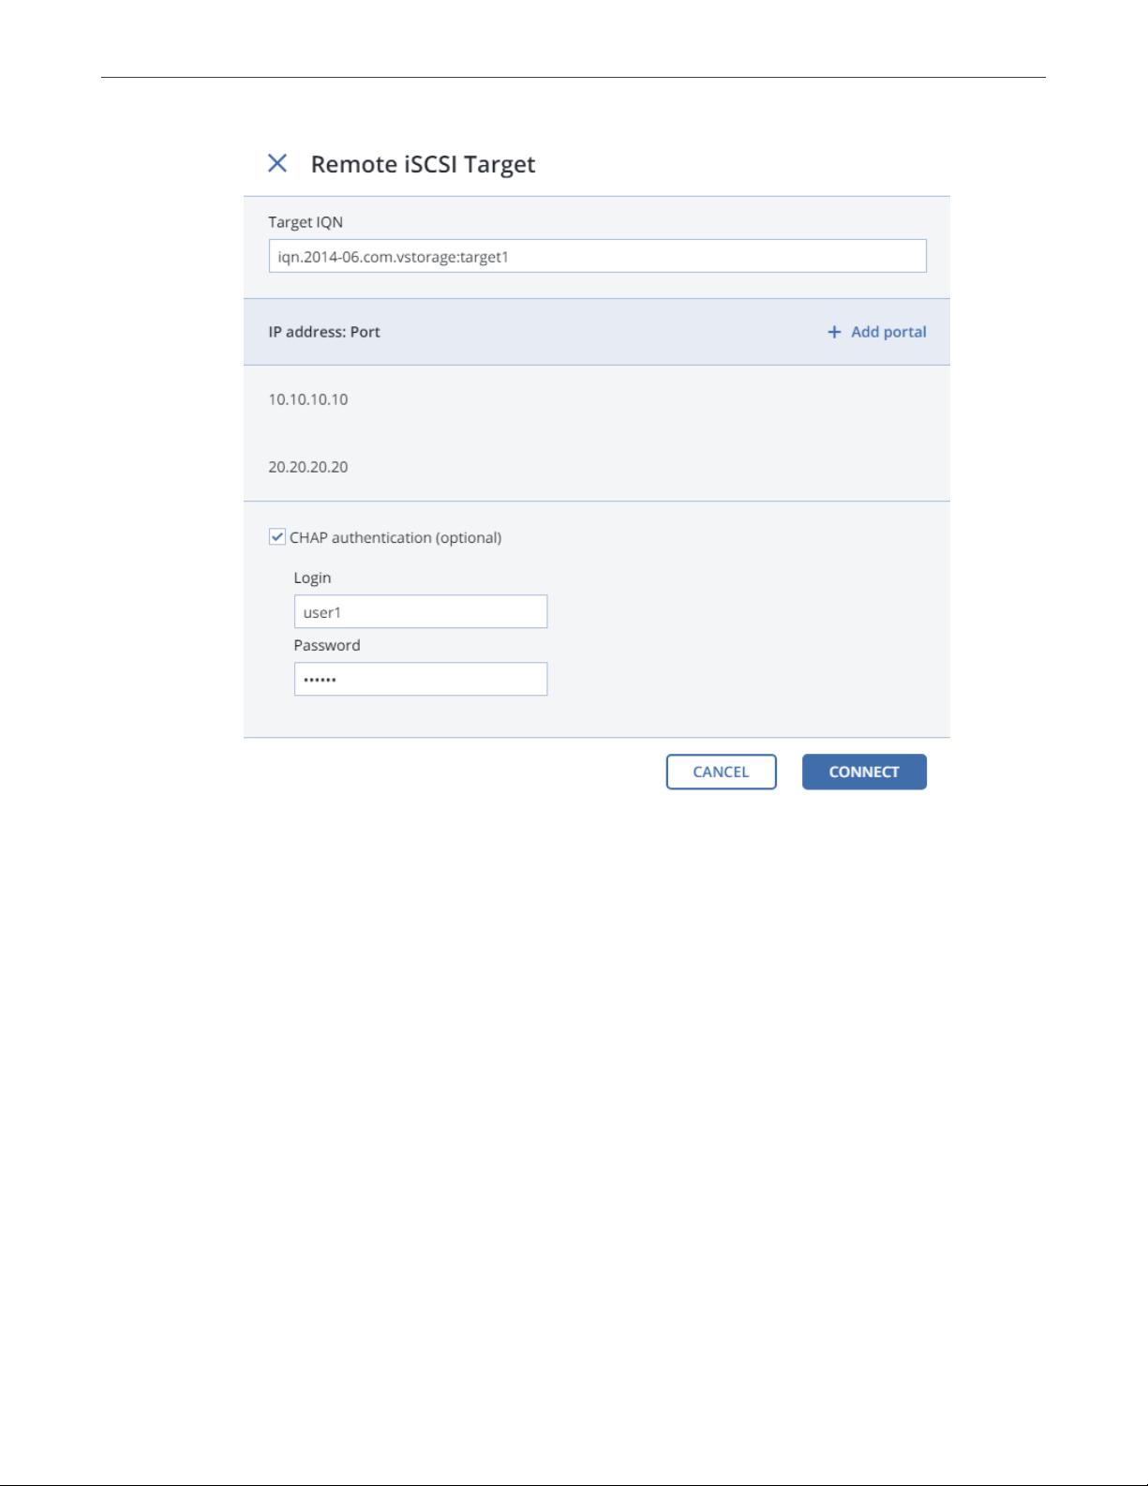Select the 20.20.20.20 portal entry
The height and width of the screenshot is (1486, 1148).
[308, 467]
